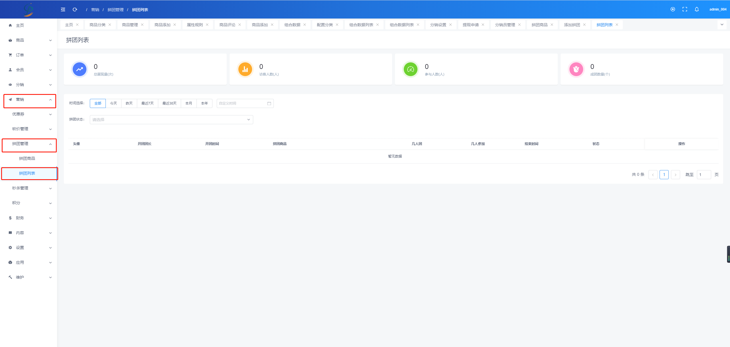Click 营销 in the breadcrumb
Screen dimensions: 730x347
(95, 10)
